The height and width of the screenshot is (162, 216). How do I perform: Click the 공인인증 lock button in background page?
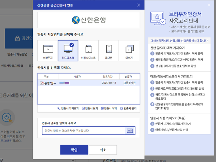point(19,38)
